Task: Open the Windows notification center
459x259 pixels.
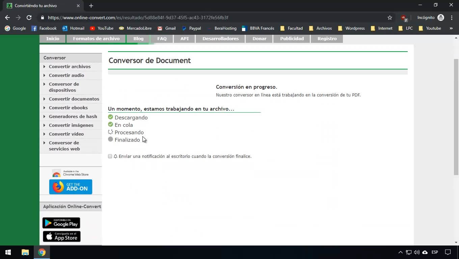Action: pyautogui.click(x=448, y=252)
